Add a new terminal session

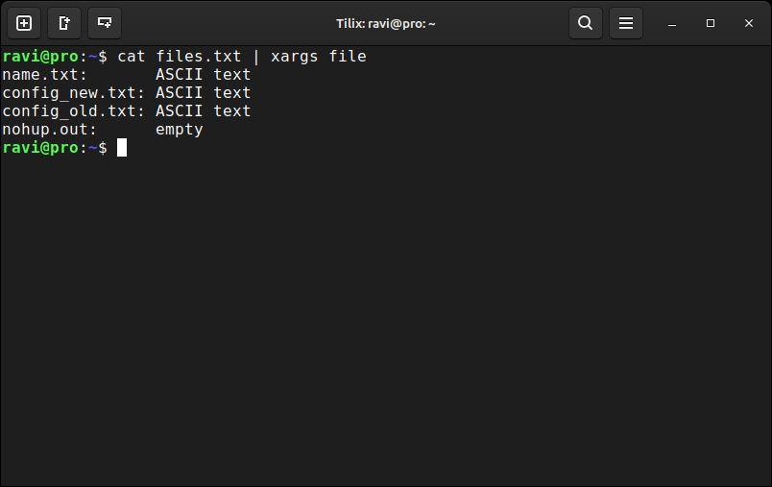(x=24, y=23)
